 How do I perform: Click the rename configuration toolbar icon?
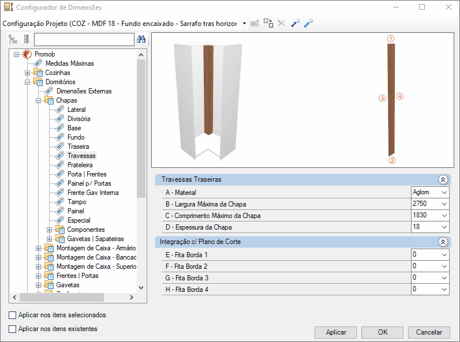coord(255,23)
